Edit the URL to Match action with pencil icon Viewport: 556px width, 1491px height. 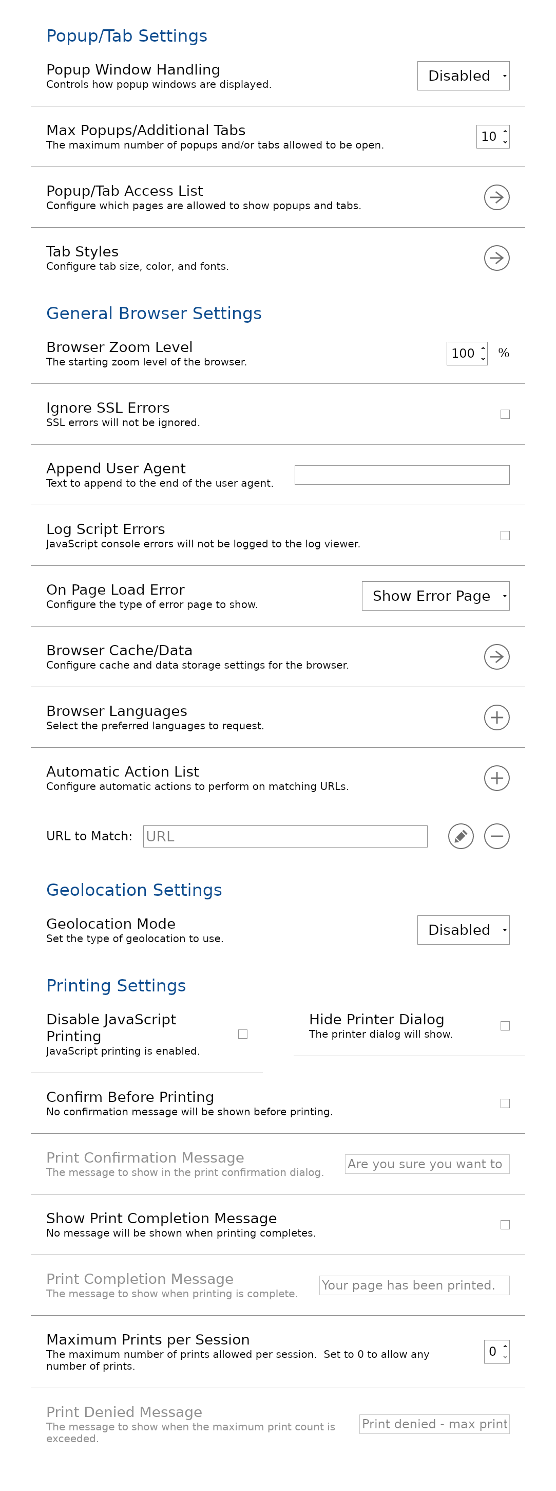click(x=461, y=836)
